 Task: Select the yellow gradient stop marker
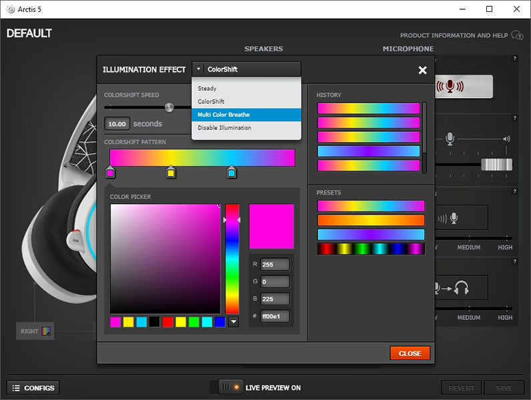[x=171, y=172]
